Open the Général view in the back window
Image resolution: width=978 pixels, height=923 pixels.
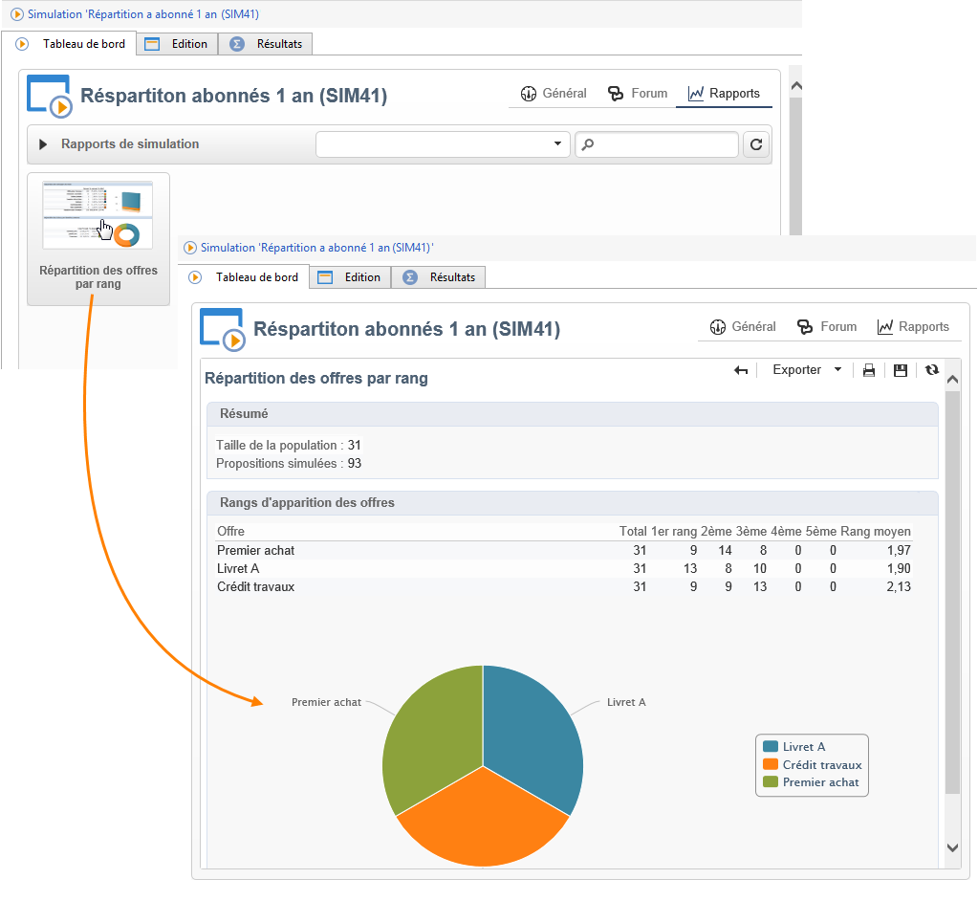pyautogui.click(x=554, y=94)
